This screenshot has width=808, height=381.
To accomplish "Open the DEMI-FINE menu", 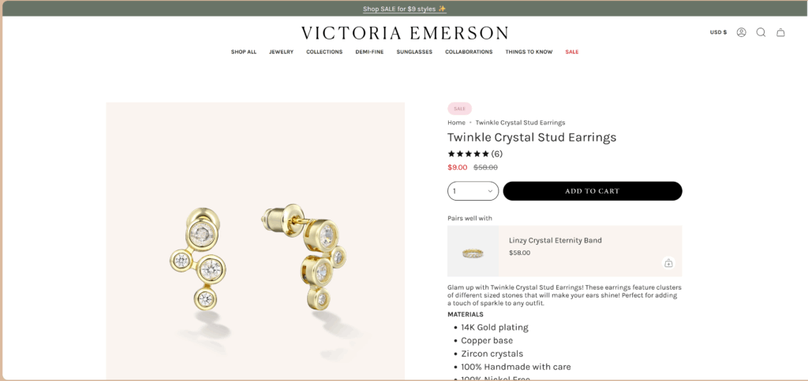I will (x=369, y=52).
